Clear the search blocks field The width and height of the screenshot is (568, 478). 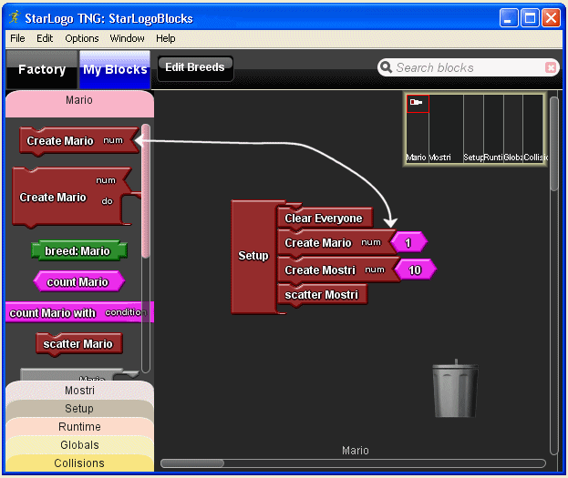click(551, 67)
